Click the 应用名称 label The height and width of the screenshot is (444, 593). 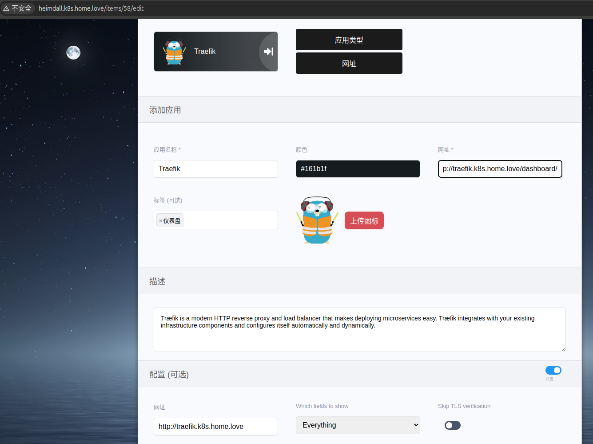point(167,150)
